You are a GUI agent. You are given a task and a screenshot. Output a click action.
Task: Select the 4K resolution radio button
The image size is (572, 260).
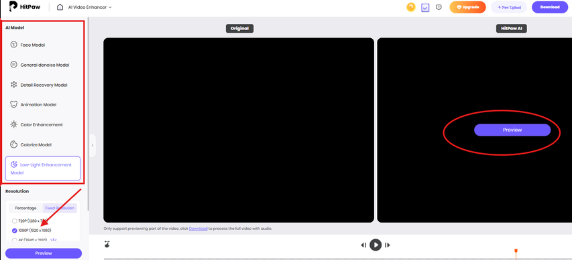15,240
